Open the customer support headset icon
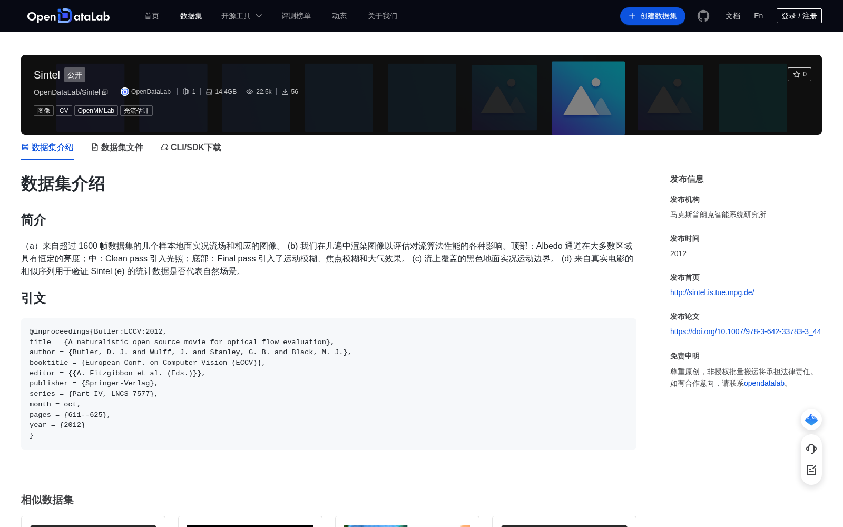Image resolution: width=843 pixels, height=527 pixels. click(811, 449)
